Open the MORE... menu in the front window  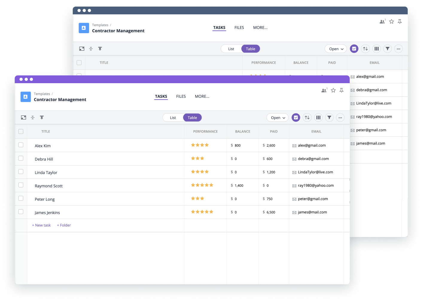pos(202,96)
